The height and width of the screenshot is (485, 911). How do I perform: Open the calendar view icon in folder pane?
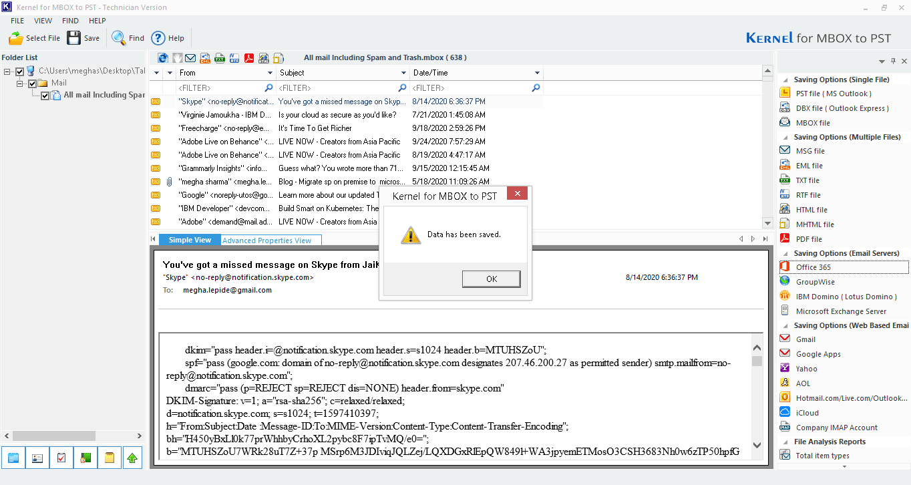pos(13,458)
